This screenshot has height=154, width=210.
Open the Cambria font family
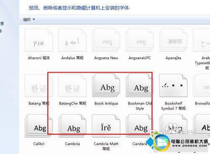[72, 125]
